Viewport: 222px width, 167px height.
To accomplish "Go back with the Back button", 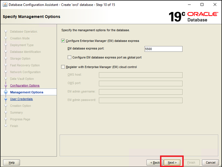I will [x=155, y=163].
